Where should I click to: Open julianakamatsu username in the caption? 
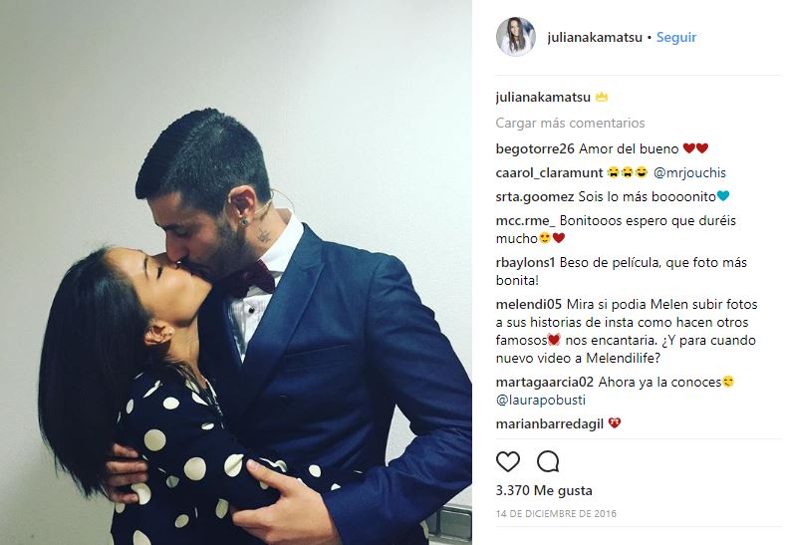click(543, 97)
